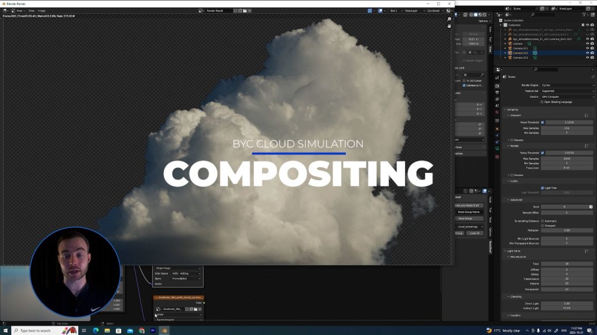Screen dimensions: 597x335
Task: Click the outliner filter funnel icon
Action: tap(584, 15)
